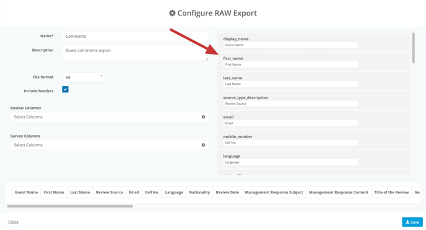This screenshot has height=230, width=426.
Task: Edit the mobile_number Cell No. field
Action: coord(290,143)
